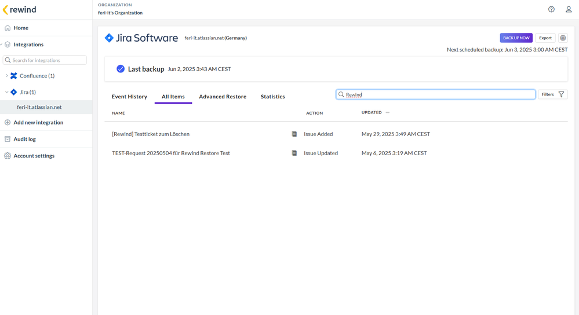This screenshot has height=315, width=579.
Task: Click the NAME column header
Action: tap(118, 113)
